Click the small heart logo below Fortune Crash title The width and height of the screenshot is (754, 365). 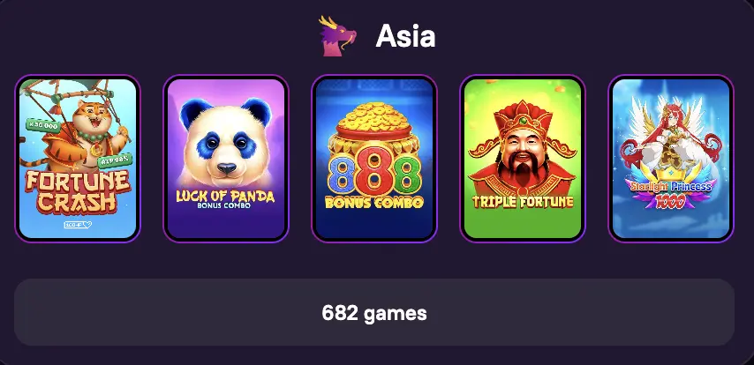(x=78, y=224)
